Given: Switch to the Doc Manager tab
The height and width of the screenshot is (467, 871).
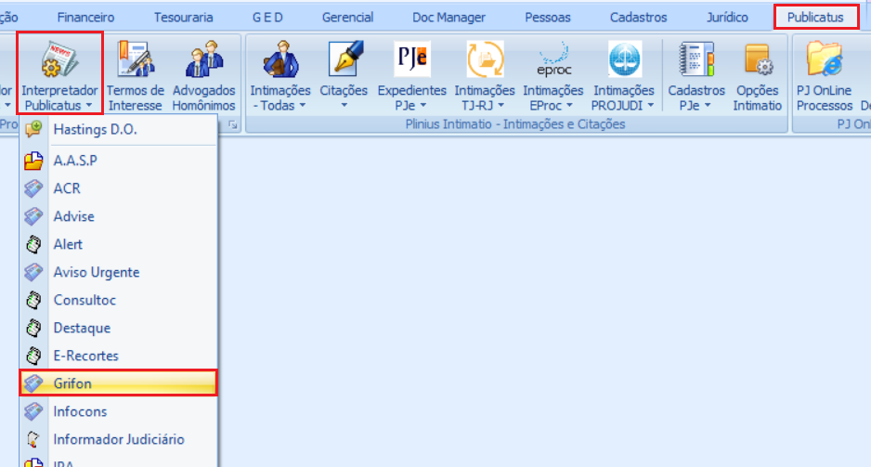Looking at the screenshot, I should (x=448, y=18).
